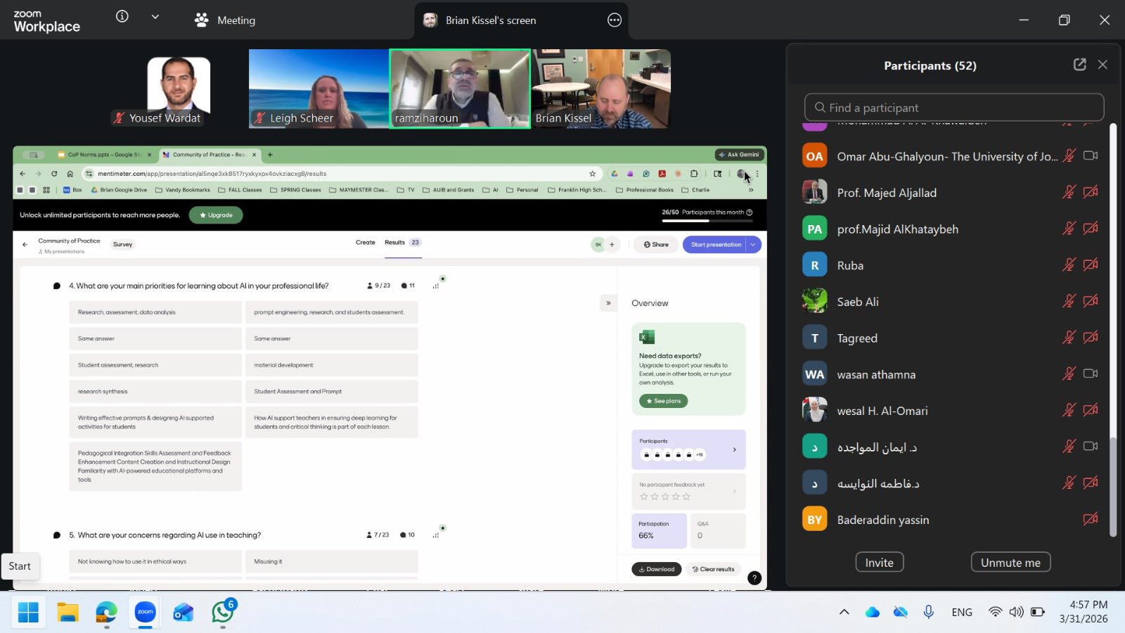This screenshot has height=633, width=1125.
Task: Open WhatsApp from the taskbar
Action: pos(222,612)
